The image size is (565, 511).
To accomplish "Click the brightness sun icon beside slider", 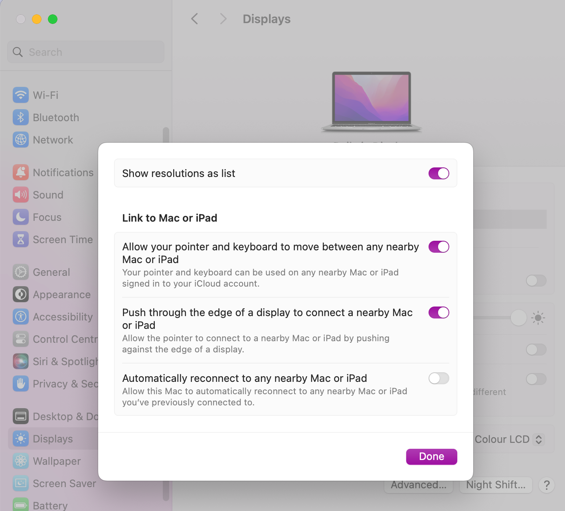I will tap(538, 318).
